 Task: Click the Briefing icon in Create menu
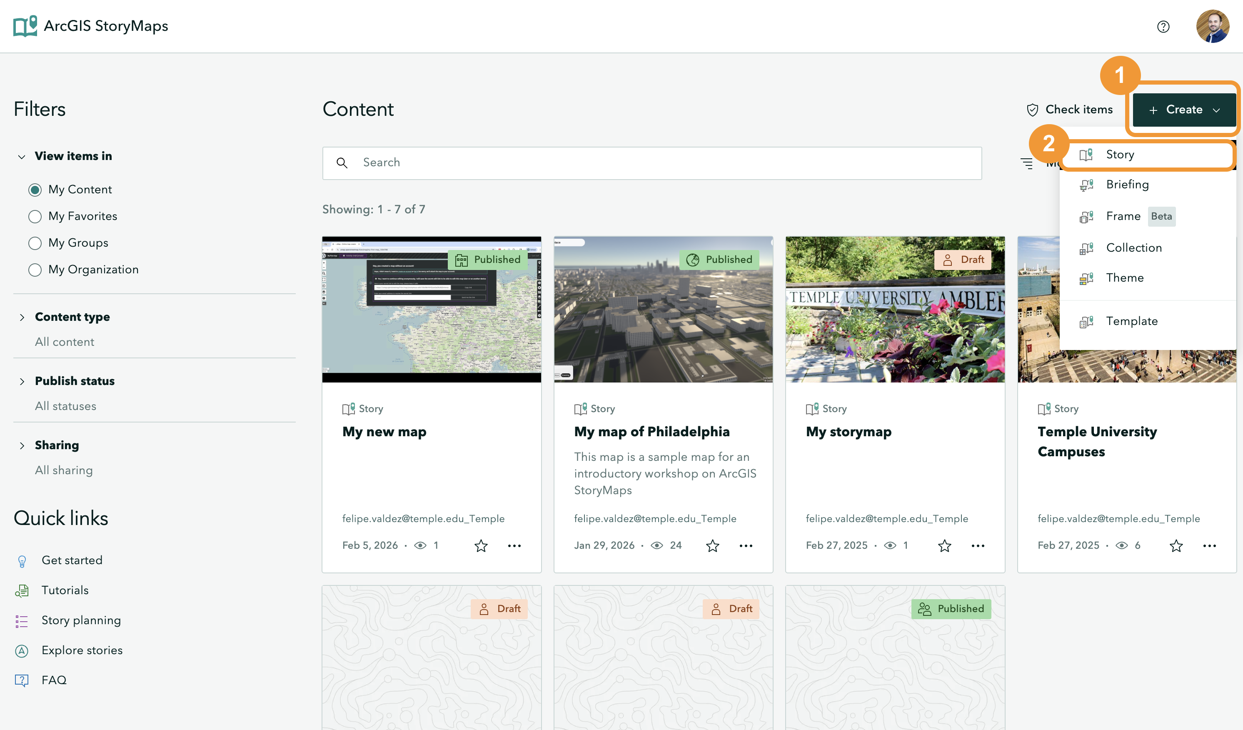tap(1086, 185)
